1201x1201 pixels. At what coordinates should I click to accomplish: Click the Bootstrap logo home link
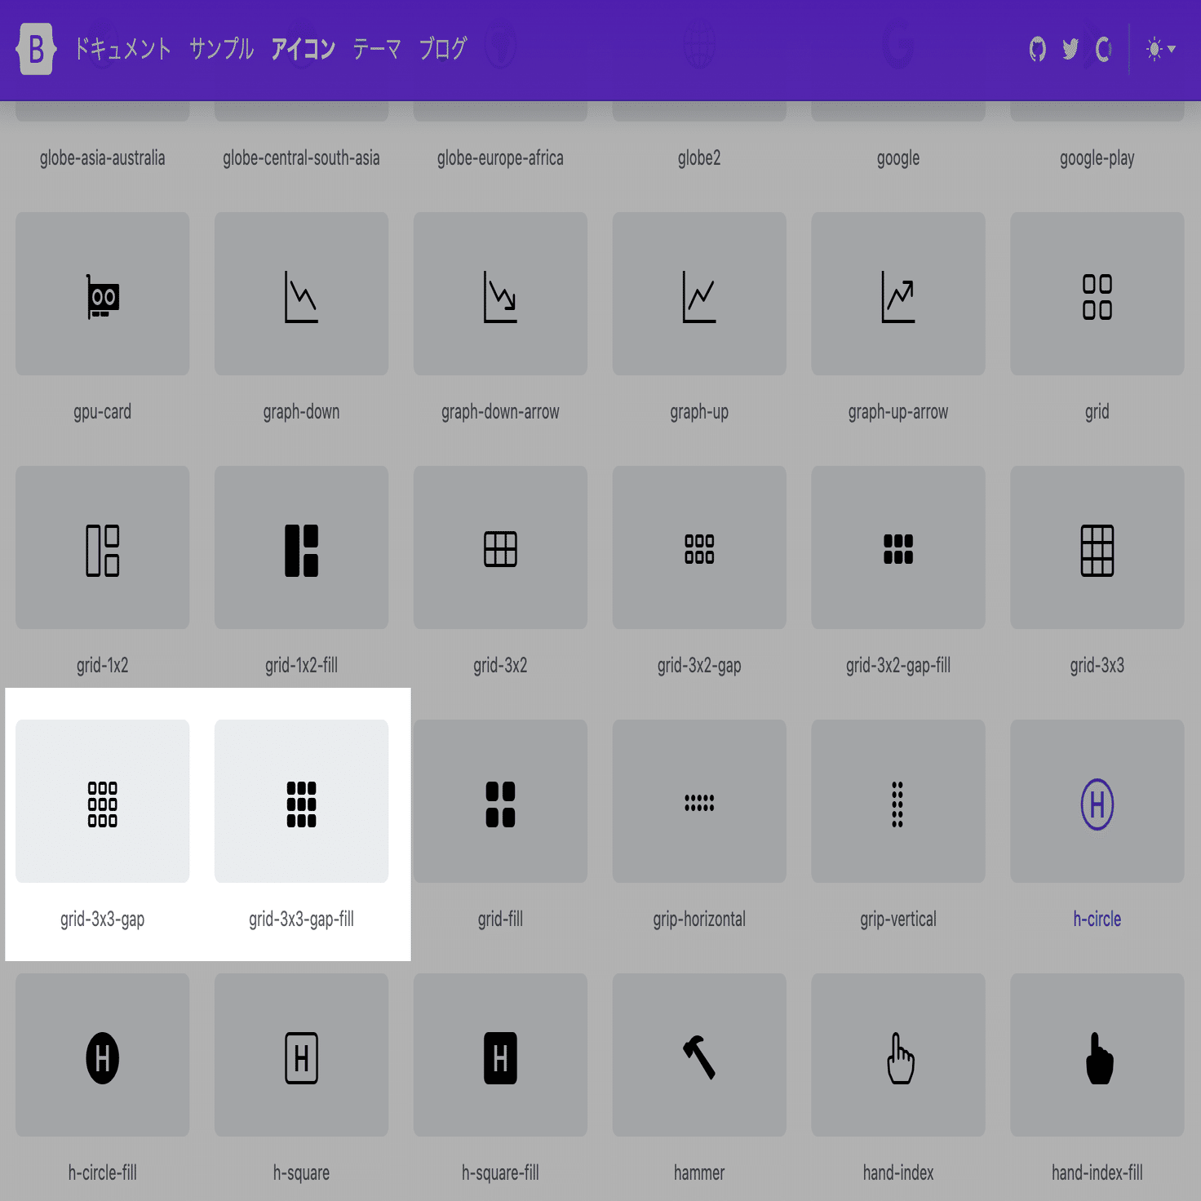tap(36, 49)
